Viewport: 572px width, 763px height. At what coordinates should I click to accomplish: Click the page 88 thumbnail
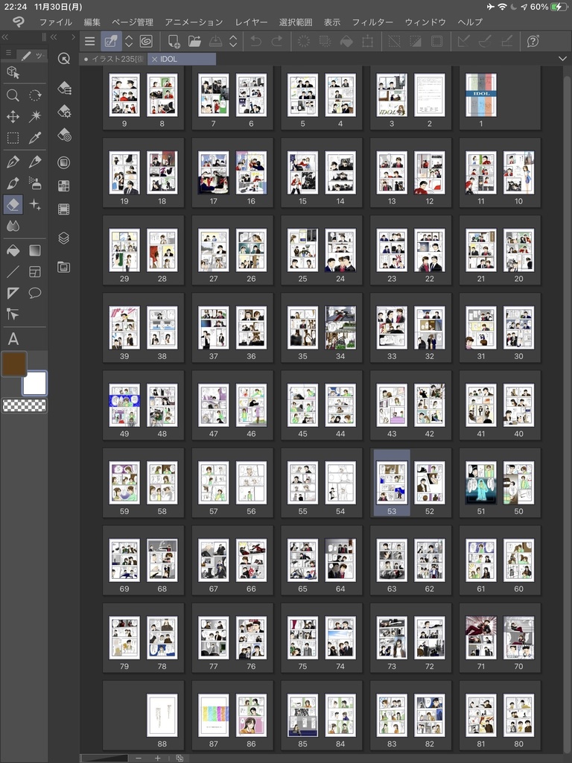tap(162, 715)
